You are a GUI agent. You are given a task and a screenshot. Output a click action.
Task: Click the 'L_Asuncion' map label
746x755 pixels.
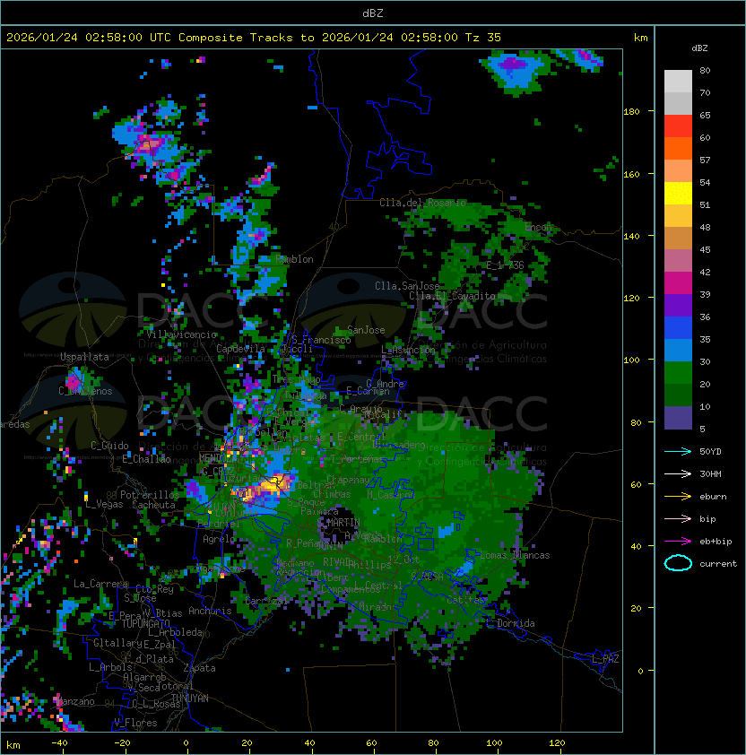[x=408, y=350]
